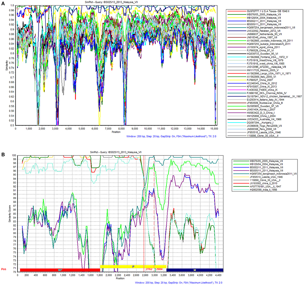Screen dimensions: 304x285
Task: Click 'HM063422_D_3_China_I' legend text
Action: pos(260,113)
